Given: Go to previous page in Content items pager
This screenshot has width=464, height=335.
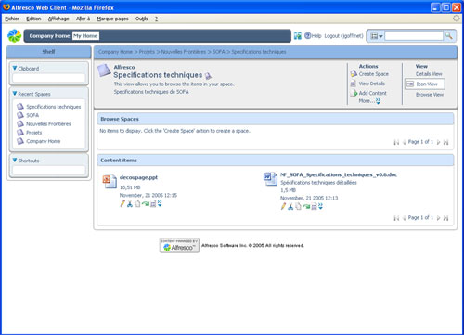Looking at the screenshot, I should (x=404, y=218).
